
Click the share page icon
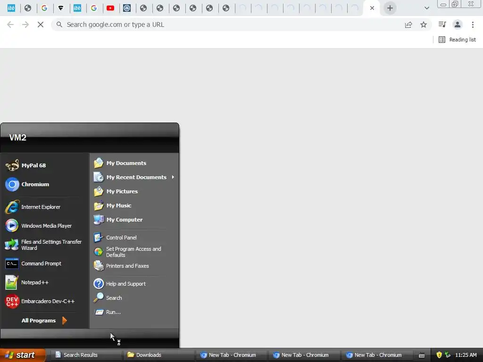408,25
